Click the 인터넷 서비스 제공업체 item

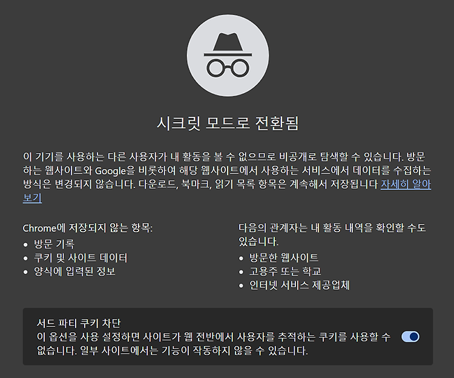(300, 285)
